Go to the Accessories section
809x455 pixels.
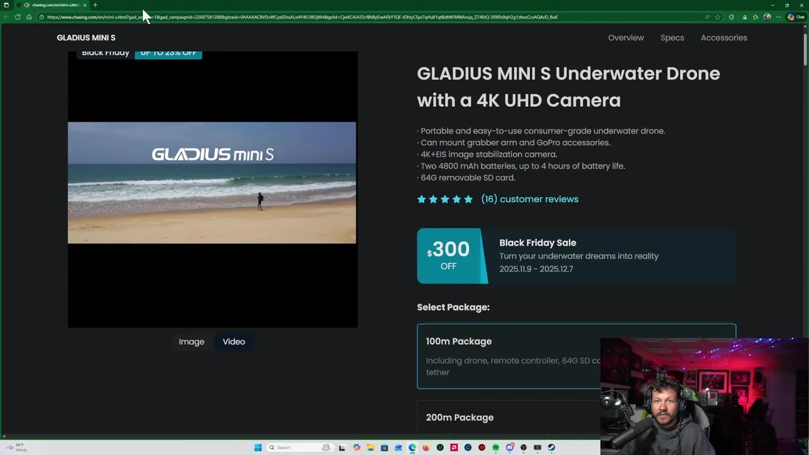tap(724, 38)
